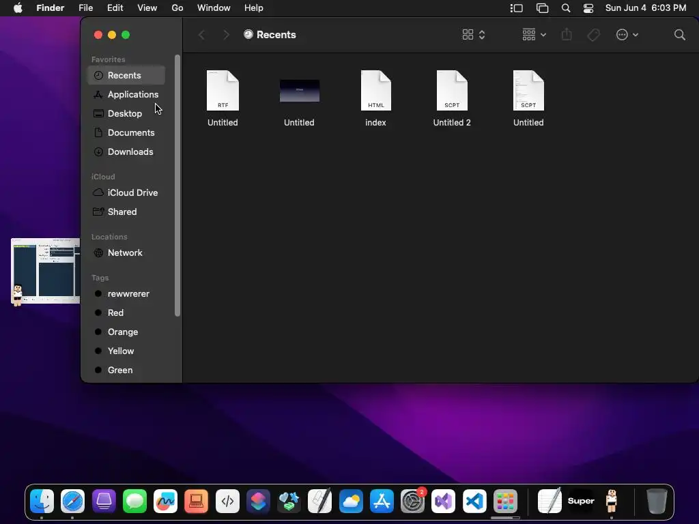The image size is (699, 524).
Task: Click the Finder forward arrow
Action: pos(226,35)
